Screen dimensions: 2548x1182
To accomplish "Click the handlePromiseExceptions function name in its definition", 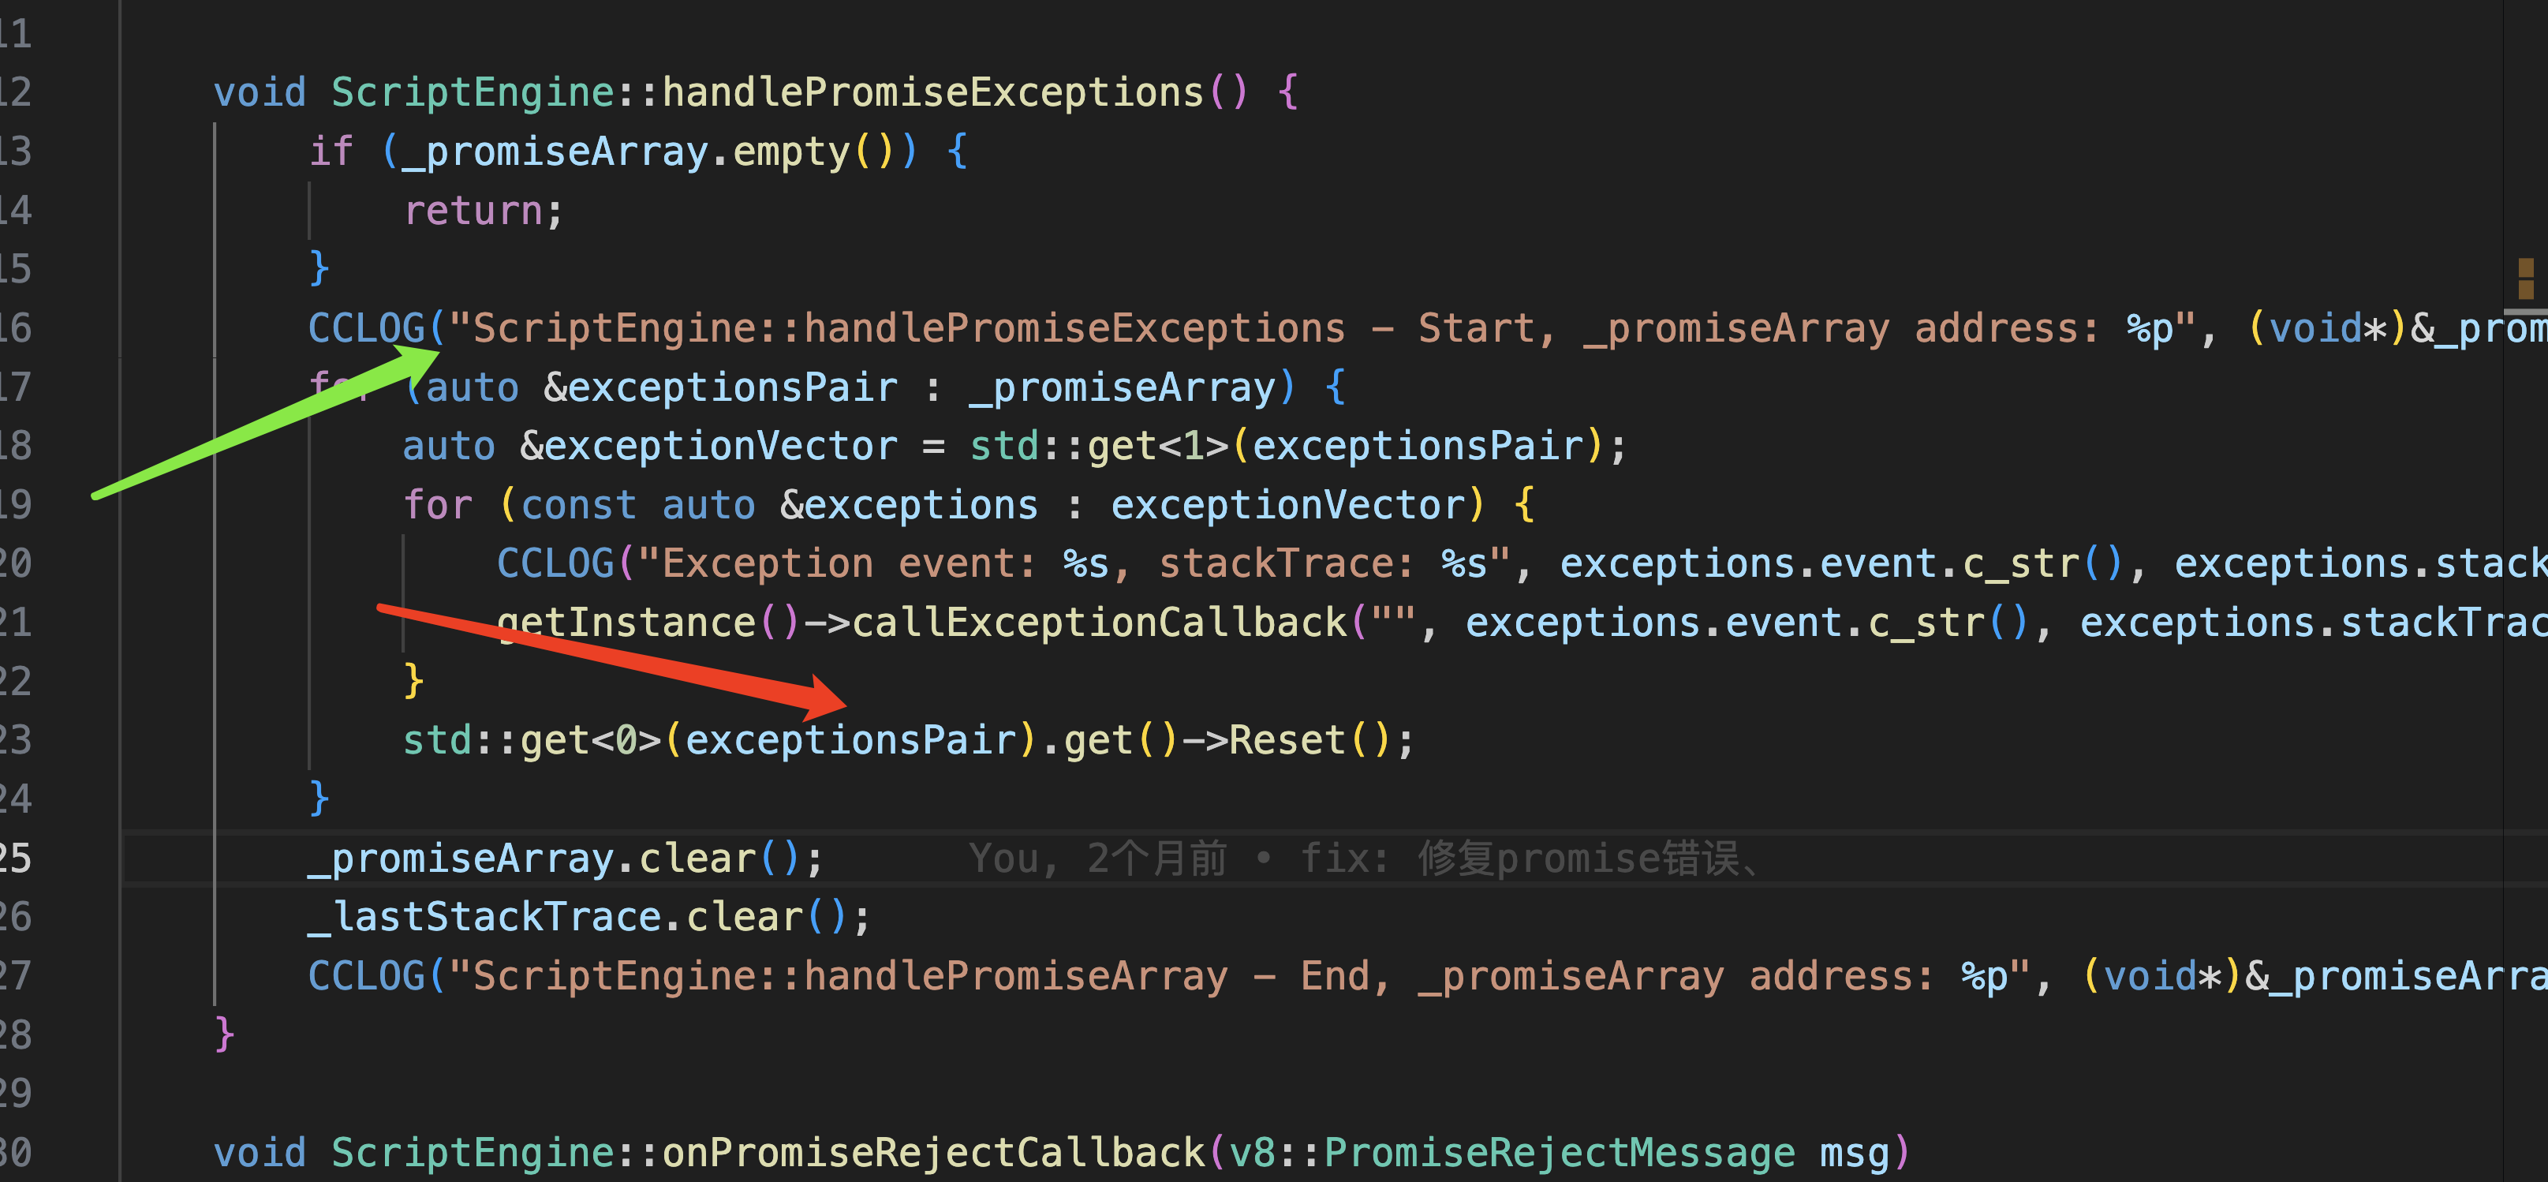I will [932, 93].
